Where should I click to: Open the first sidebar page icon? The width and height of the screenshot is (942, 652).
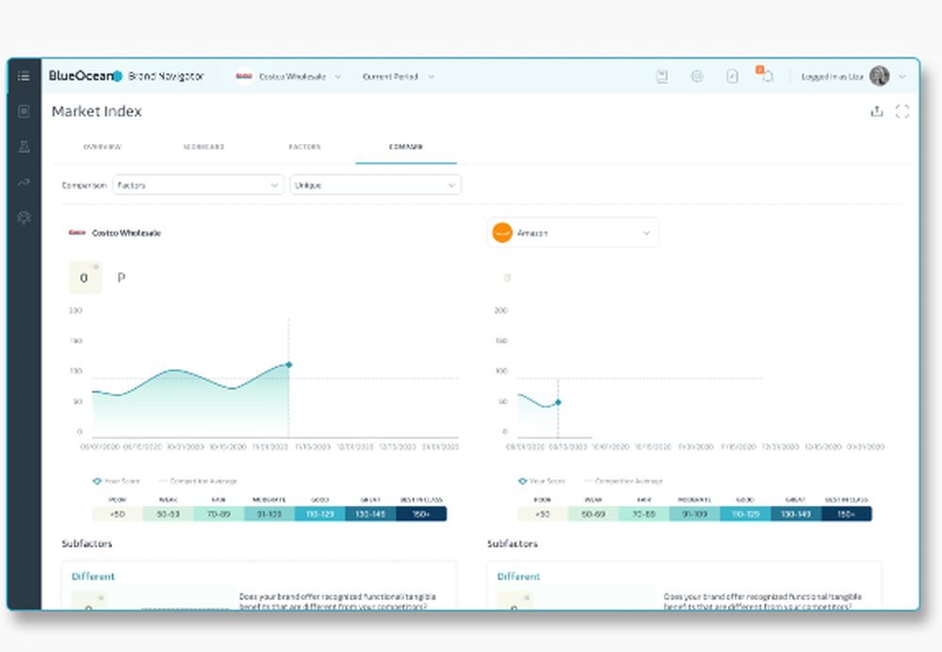tap(24, 111)
